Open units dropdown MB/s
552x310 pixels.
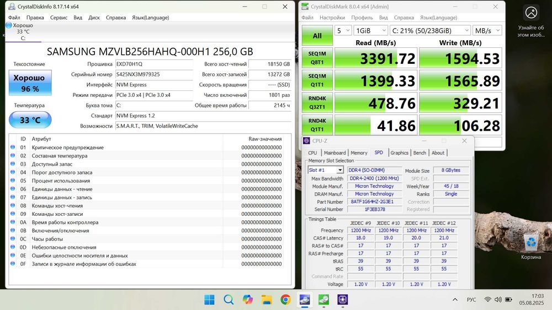point(487,30)
